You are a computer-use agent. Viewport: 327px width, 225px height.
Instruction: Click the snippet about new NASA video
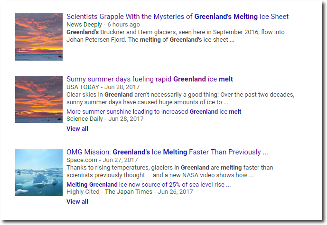(170, 171)
